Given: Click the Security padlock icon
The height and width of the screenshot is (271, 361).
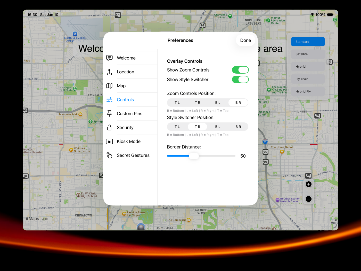Looking at the screenshot, I should 109,127.
